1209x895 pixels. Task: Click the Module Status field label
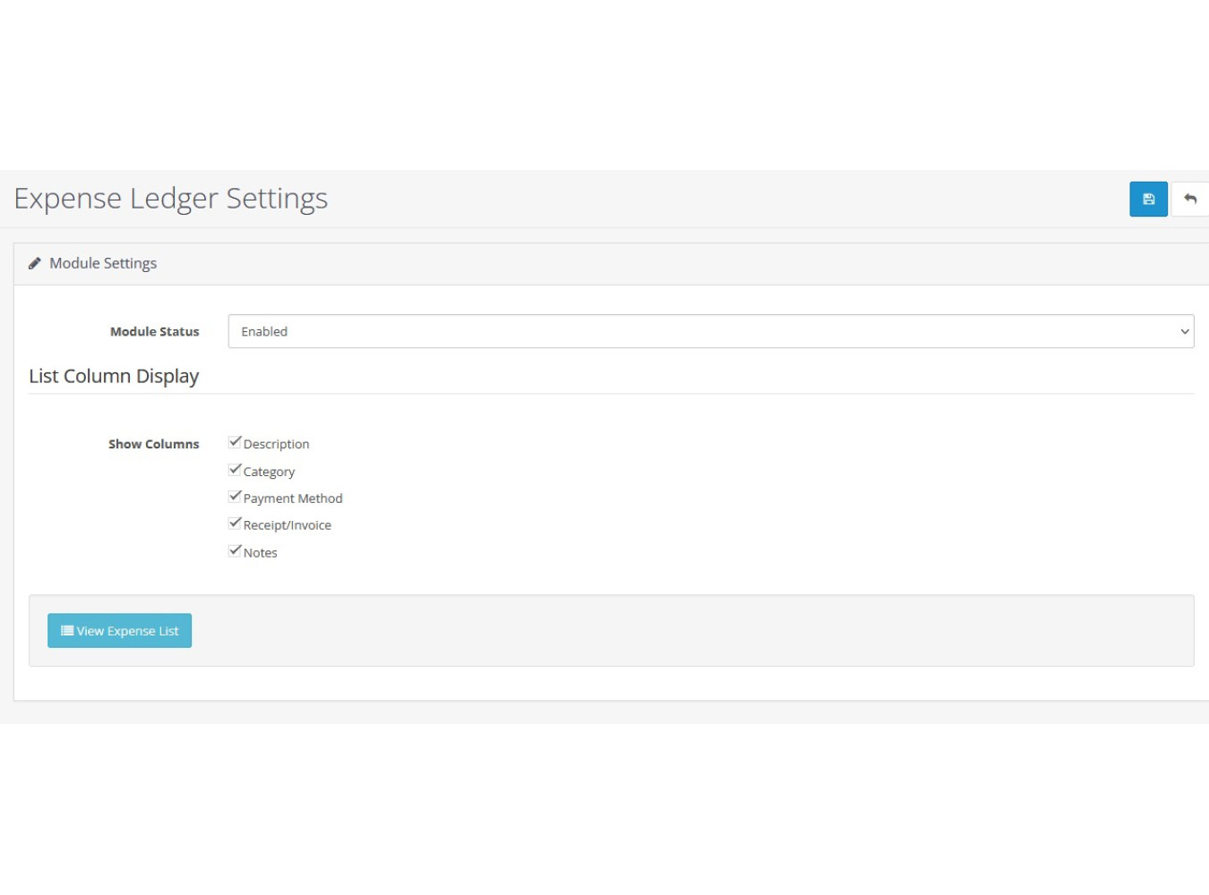[154, 331]
